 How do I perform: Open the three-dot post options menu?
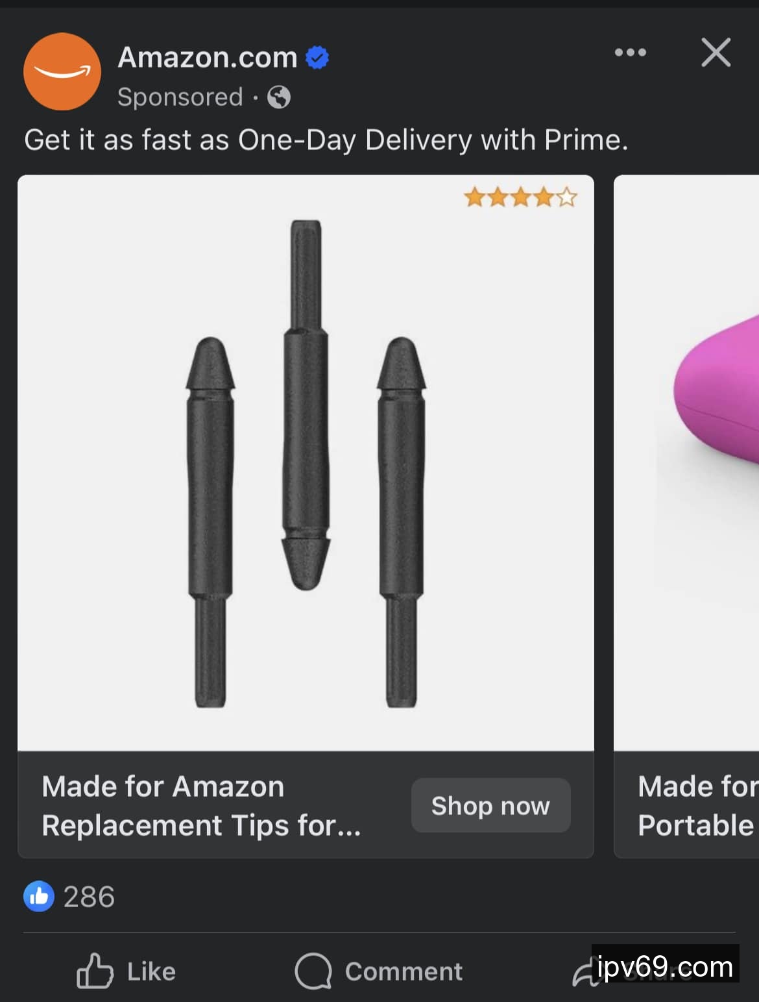pos(631,53)
